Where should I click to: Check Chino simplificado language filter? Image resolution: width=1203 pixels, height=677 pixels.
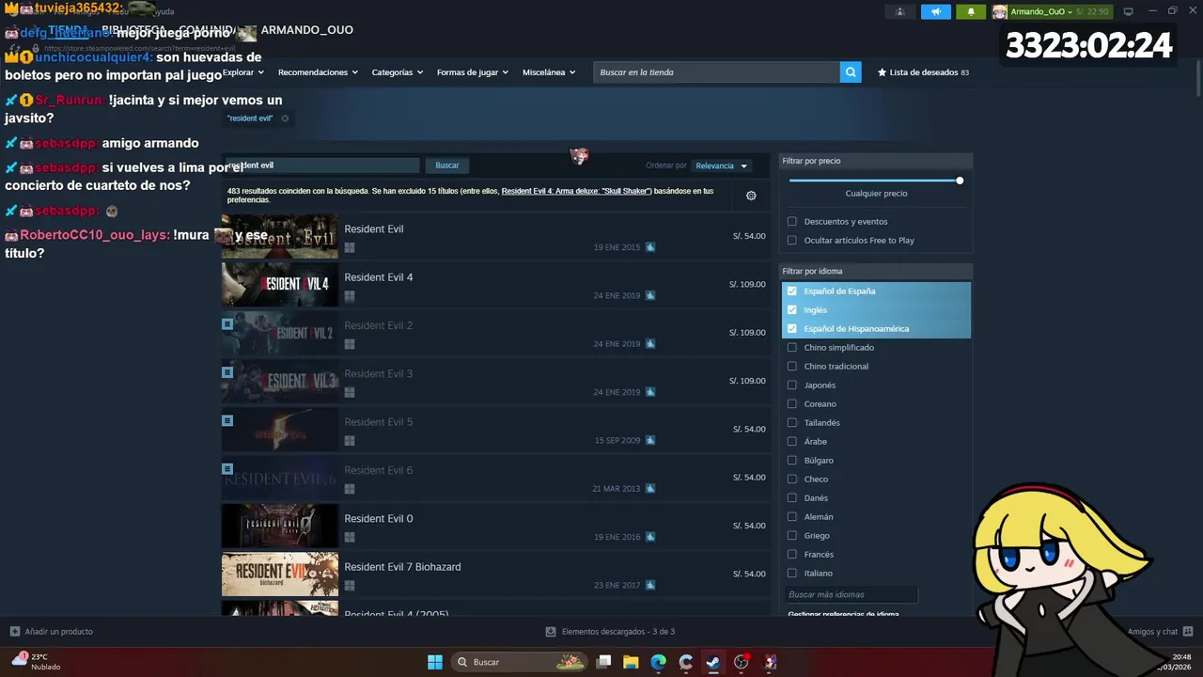click(792, 348)
